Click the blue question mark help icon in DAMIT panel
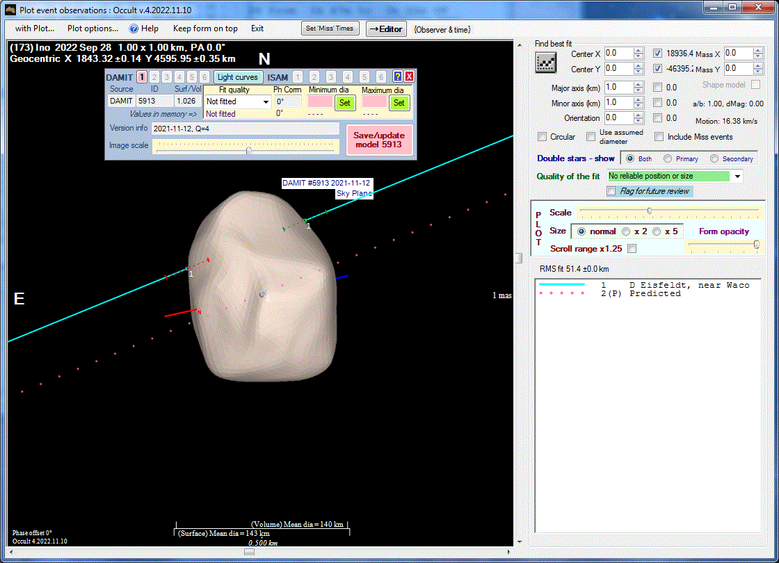The height and width of the screenshot is (563, 779). [398, 77]
